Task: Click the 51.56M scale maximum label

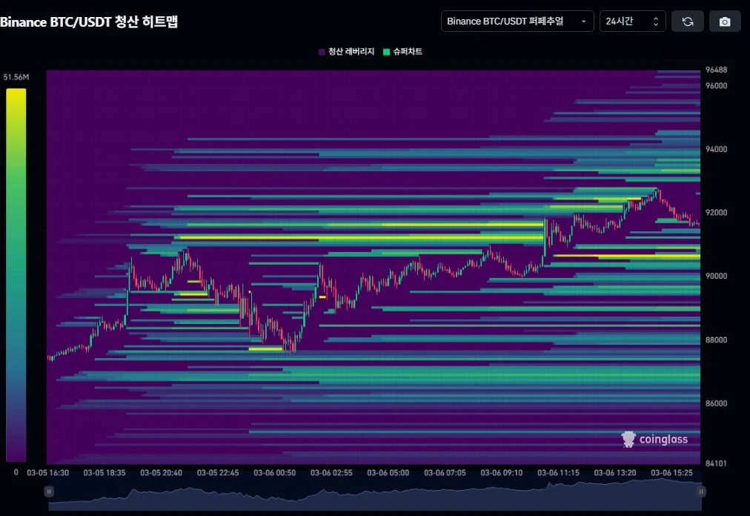Action: tap(16, 77)
